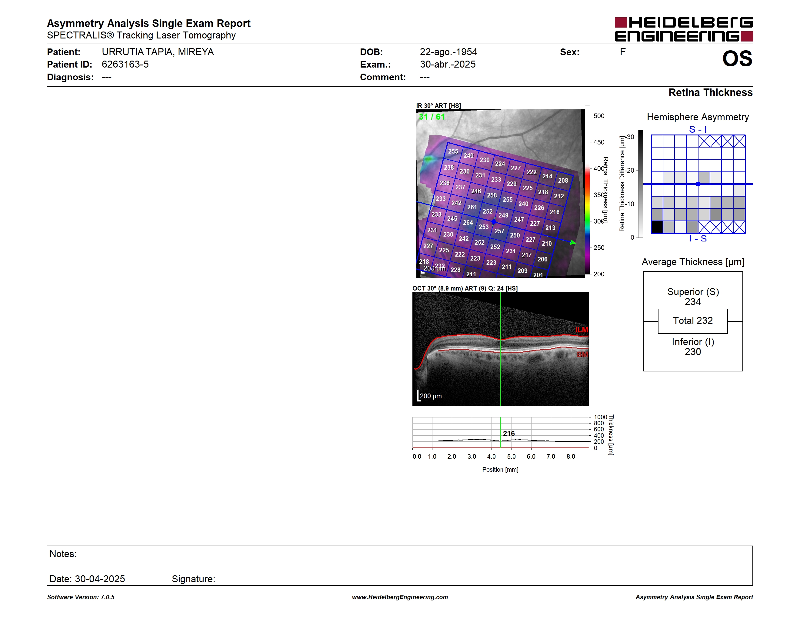800x618 pixels.
Task: Click the OCT 30° (8.9 mm) ART caption
Action: pyautogui.click(x=465, y=288)
